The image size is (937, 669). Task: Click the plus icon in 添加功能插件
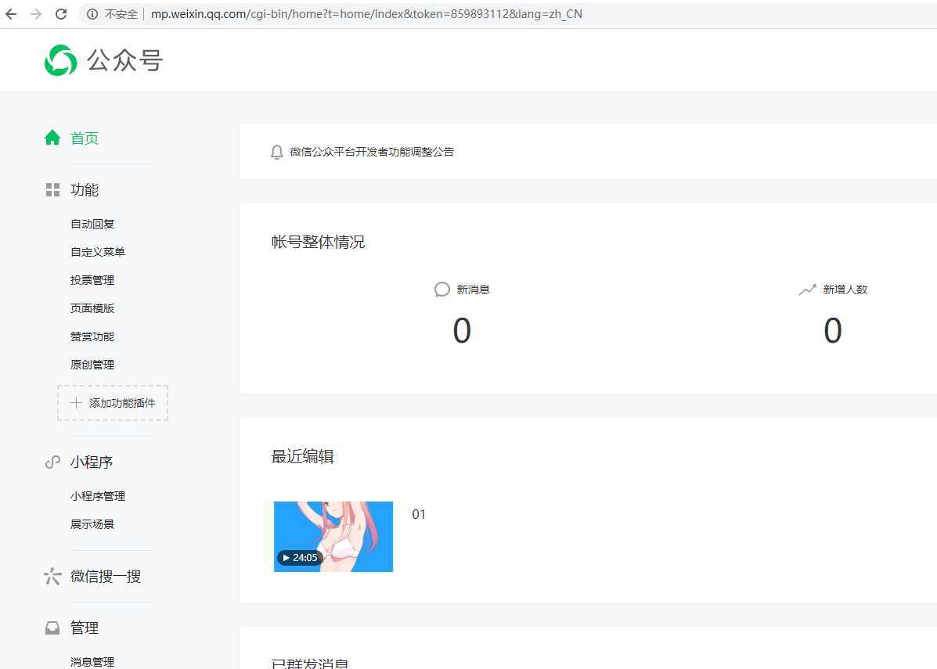point(76,403)
